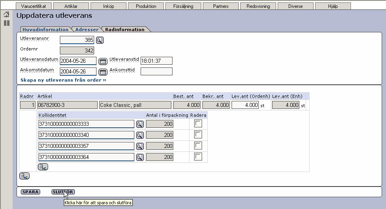Click the 'Lev.ant (Ordenh)' column header
Screen dimensions: 386x209
pyautogui.click(x=251, y=96)
